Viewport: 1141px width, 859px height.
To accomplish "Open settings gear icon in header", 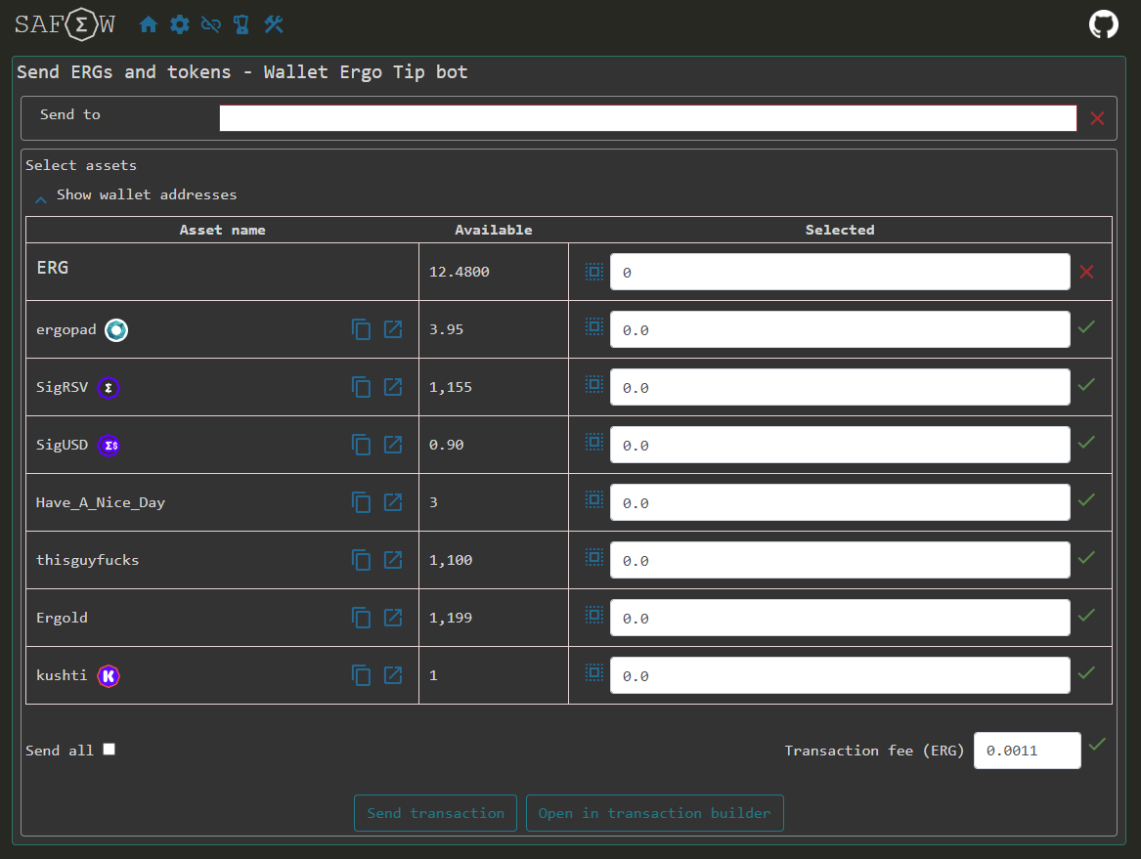I will (x=180, y=24).
